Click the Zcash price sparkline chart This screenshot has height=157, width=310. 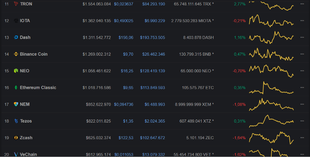click(x=271, y=138)
